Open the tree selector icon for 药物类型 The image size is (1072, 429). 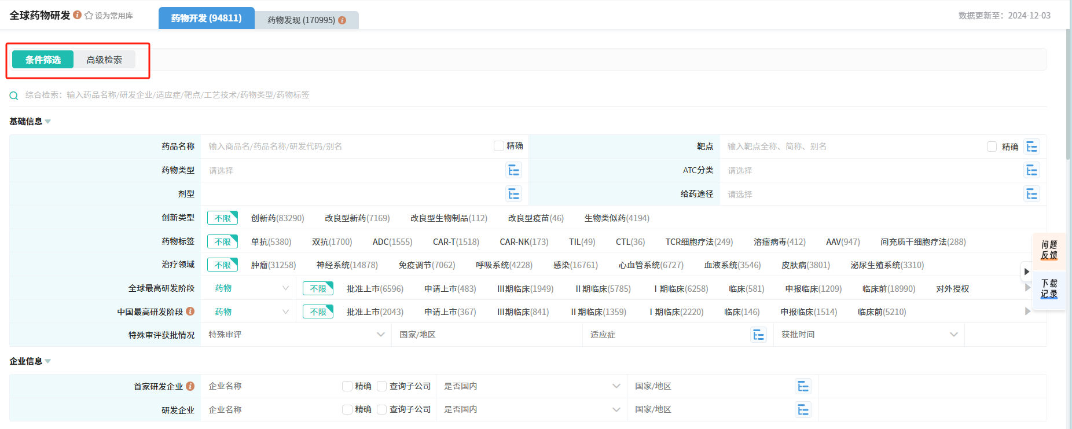click(513, 170)
